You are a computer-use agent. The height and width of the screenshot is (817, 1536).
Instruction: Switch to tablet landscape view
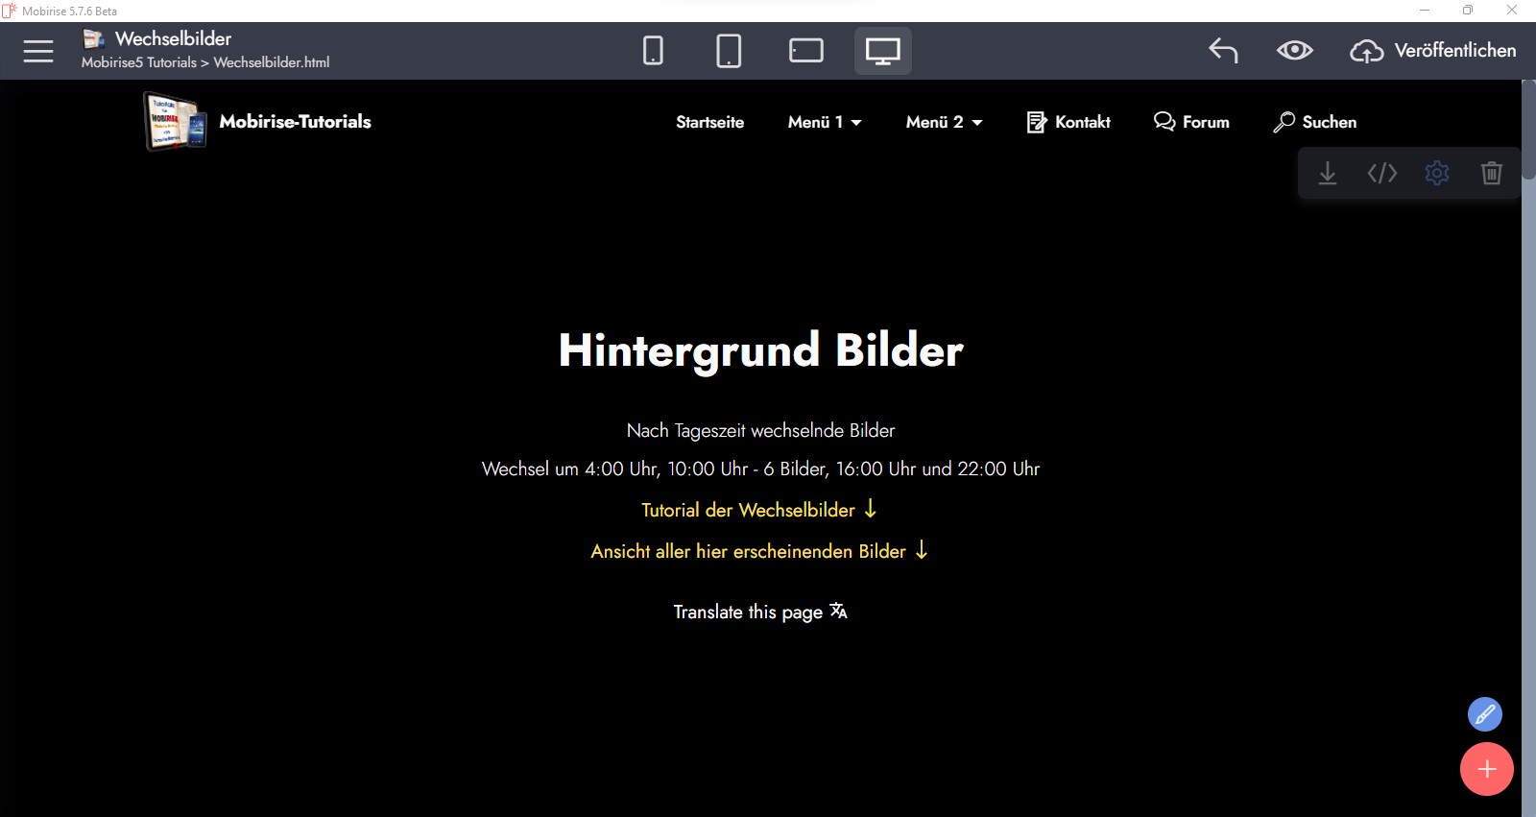(x=805, y=51)
